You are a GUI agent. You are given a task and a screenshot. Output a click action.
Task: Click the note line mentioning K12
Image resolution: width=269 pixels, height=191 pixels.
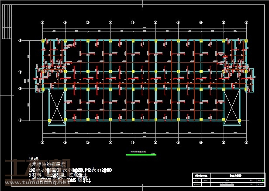pyautogui.click(x=70, y=169)
